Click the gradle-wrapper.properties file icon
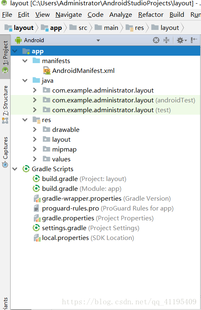This screenshot has height=310, width=201. click(x=37, y=199)
